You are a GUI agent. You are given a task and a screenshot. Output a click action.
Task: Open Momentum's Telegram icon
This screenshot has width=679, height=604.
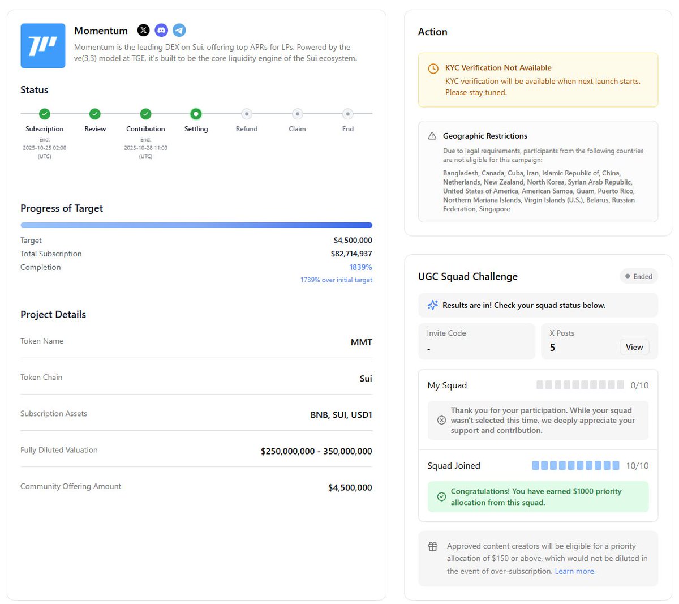click(179, 30)
